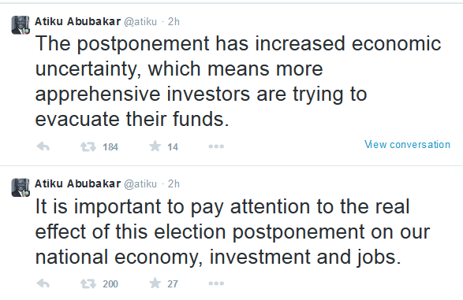Favorite the tweet about apprehensive investors
This screenshot has width=463, height=300.
tap(155, 146)
